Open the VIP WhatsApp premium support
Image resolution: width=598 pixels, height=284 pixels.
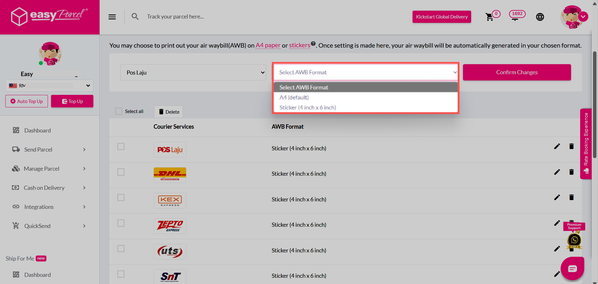pyautogui.click(x=574, y=240)
